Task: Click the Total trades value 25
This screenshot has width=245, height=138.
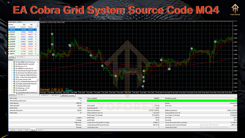Action: tap(80, 113)
